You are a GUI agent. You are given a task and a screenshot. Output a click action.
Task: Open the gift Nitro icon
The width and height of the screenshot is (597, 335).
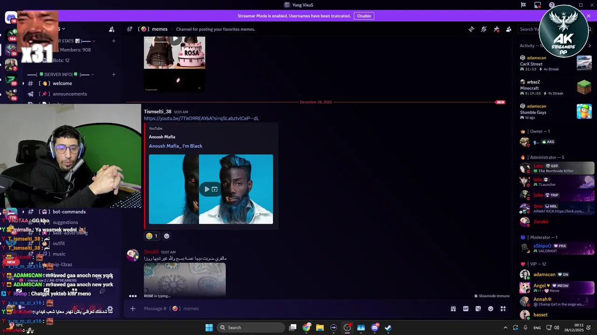[x=453, y=308]
